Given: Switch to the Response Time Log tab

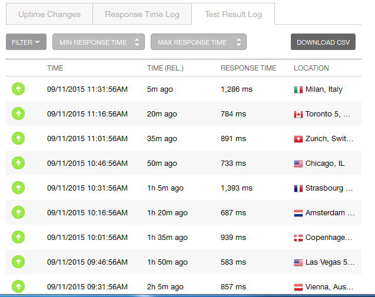Looking at the screenshot, I should tap(142, 14).
